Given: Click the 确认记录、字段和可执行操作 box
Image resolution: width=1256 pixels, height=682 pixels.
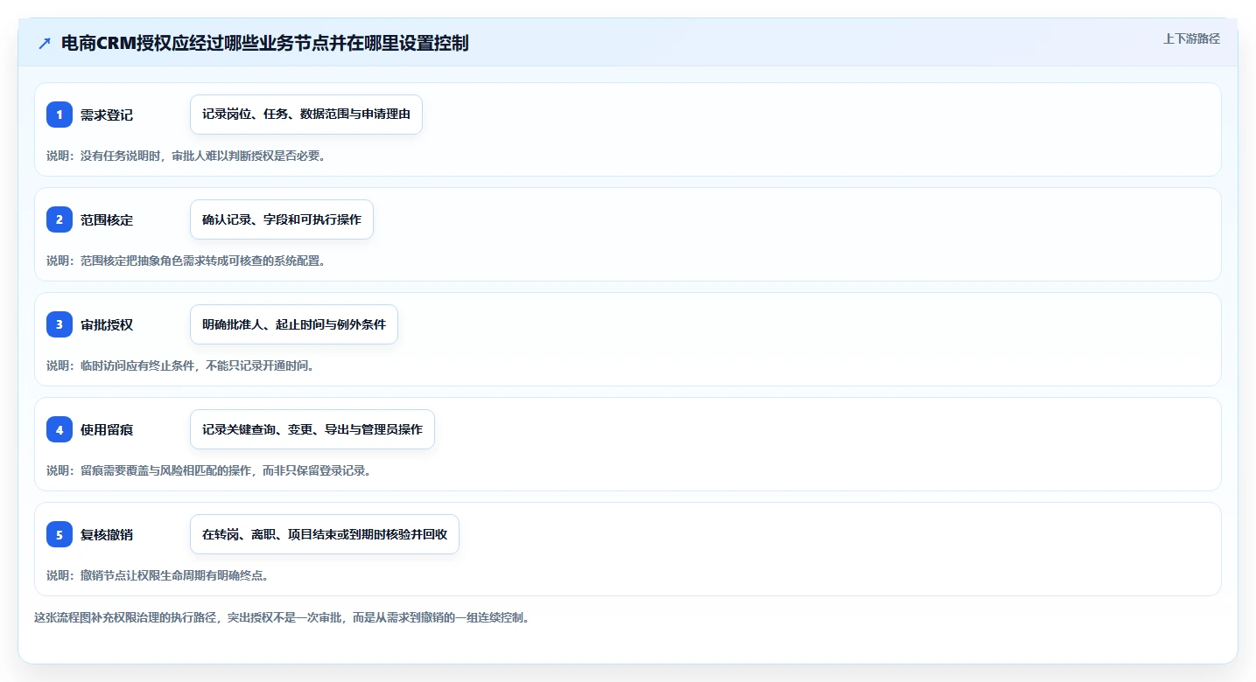Looking at the screenshot, I should click(x=282, y=219).
